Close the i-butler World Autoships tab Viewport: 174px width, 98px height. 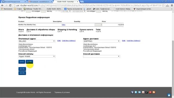77,2
